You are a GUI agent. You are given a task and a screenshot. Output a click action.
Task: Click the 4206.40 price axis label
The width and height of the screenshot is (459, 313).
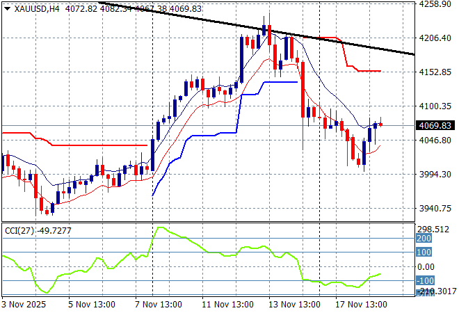click(x=435, y=38)
